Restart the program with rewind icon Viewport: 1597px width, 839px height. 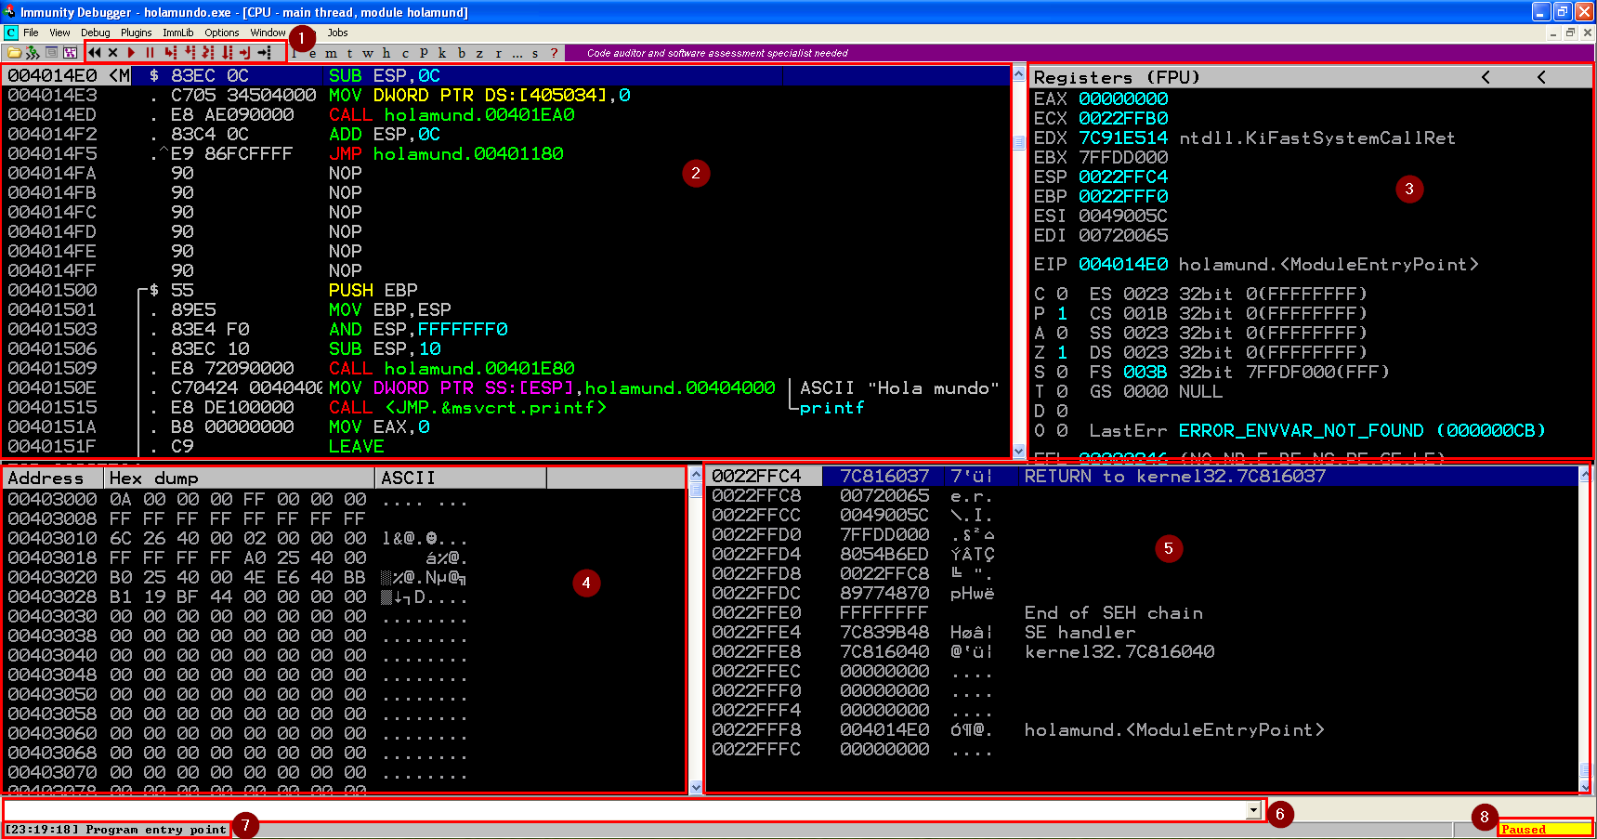(95, 53)
